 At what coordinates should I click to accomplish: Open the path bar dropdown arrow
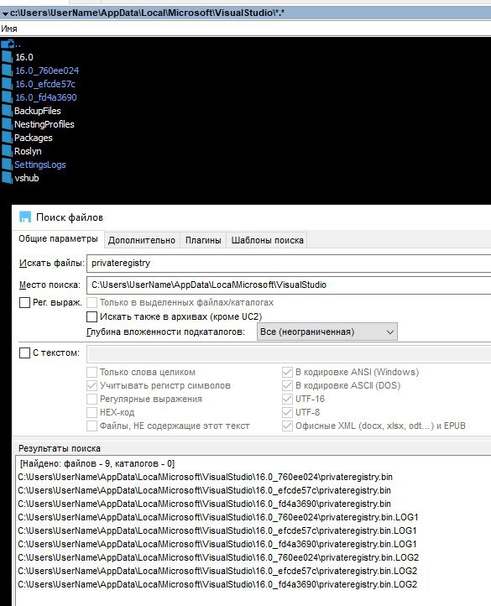tap(5, 13)
